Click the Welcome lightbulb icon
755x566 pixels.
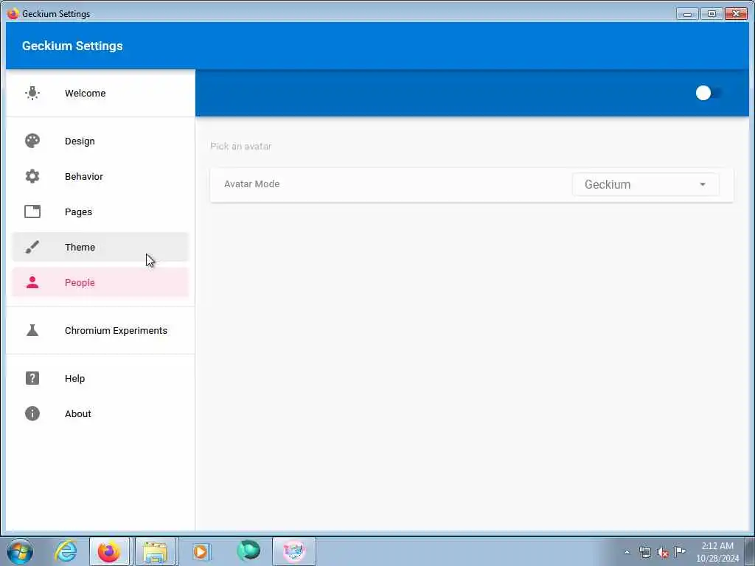(x=32, y=93)
